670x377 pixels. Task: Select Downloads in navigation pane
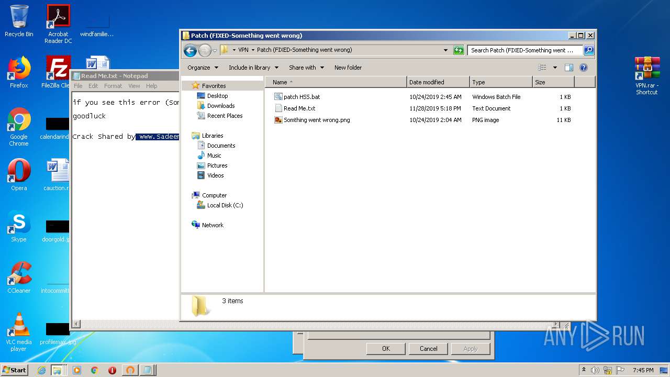(x=221, y=106)
